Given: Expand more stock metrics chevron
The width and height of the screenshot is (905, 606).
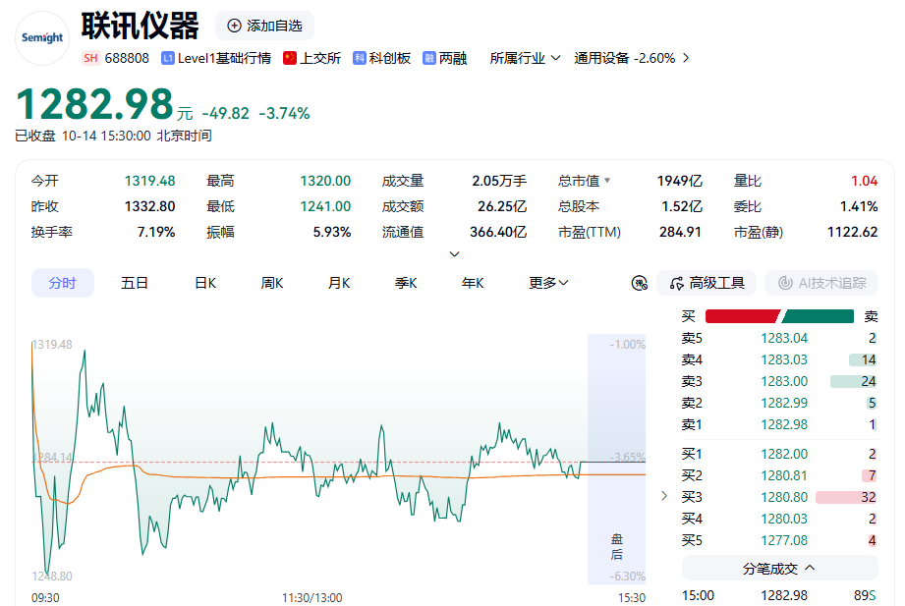Looking at the screenshot, I should tap(455, 254).
